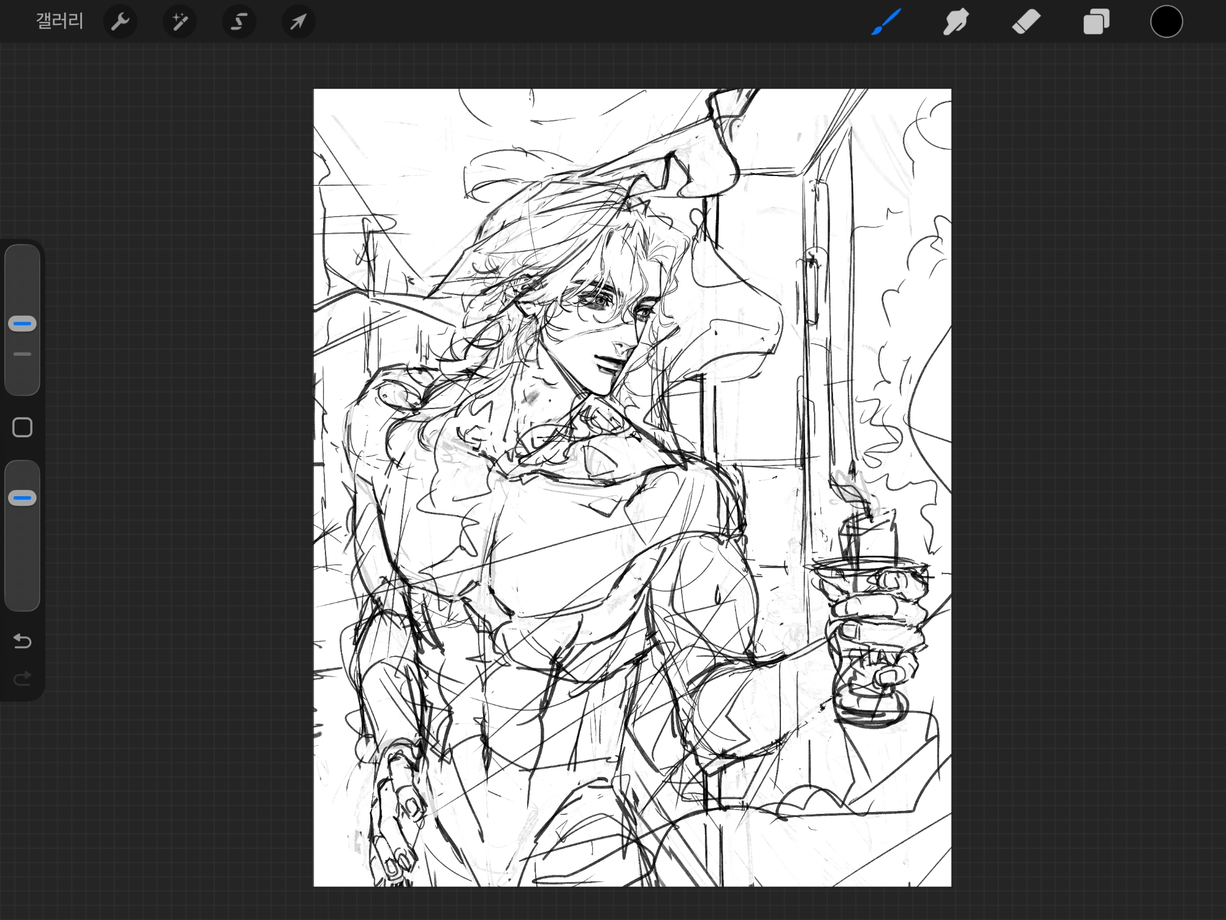Open the Actions wrench menu
This screenshot has width=1226, height=920.
[120, 22]
